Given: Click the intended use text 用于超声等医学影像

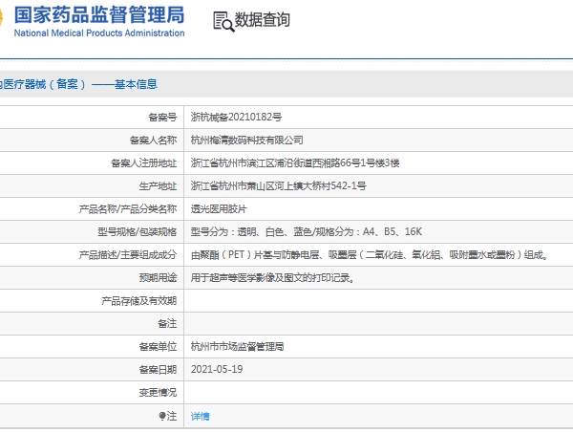Looking at the screenshot, I should (x=272, y=277).
